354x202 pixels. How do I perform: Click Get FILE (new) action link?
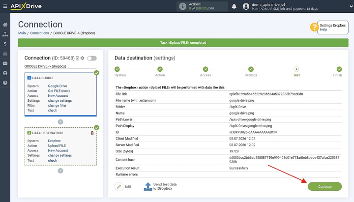59,91
